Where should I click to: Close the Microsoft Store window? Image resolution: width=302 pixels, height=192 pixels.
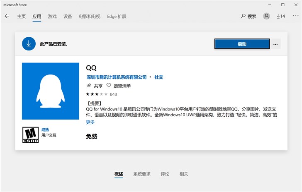point(296,5)
